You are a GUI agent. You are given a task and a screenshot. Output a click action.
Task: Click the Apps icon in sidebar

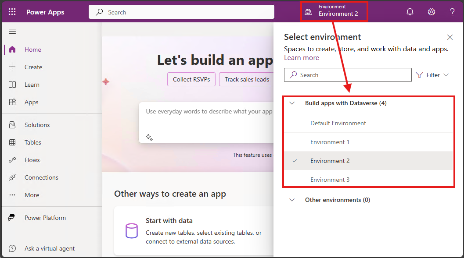click(x=12, y=102)
